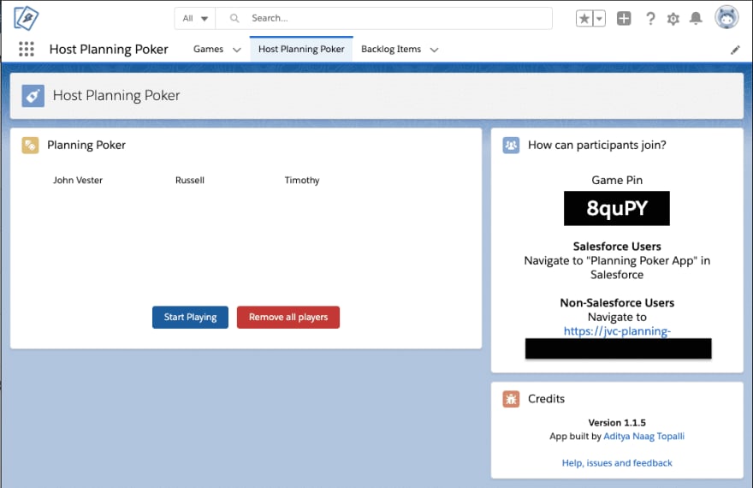Click the Version 1.1.5 text
Image resolution: width=753 pixels, height=488 pixels.
coord(617,423)
